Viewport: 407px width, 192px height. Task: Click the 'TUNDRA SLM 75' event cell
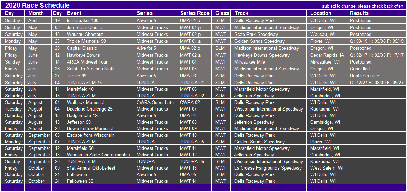tap(98, 83)
